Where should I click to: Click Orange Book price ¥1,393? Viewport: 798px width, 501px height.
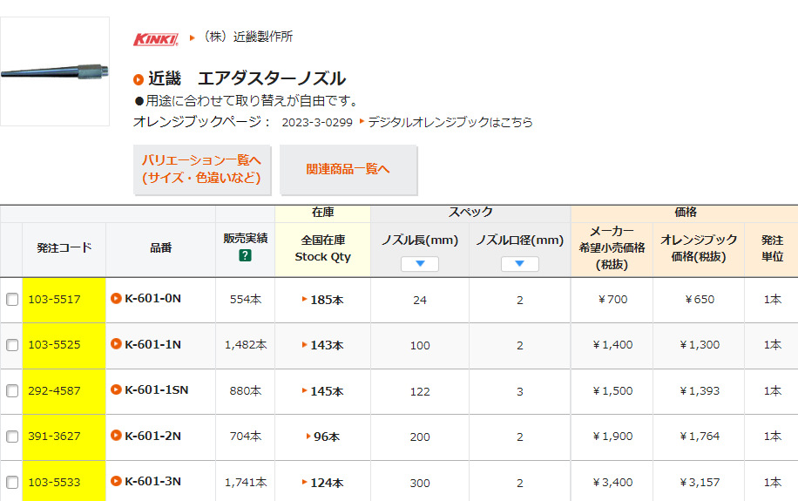(700, 390)
